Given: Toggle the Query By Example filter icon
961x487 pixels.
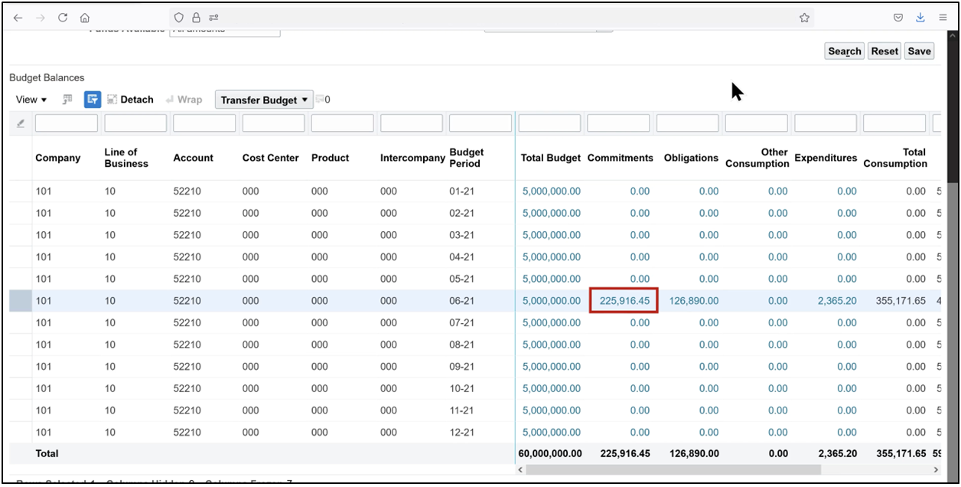Looking at the screenshot, I should click(92, 99).
